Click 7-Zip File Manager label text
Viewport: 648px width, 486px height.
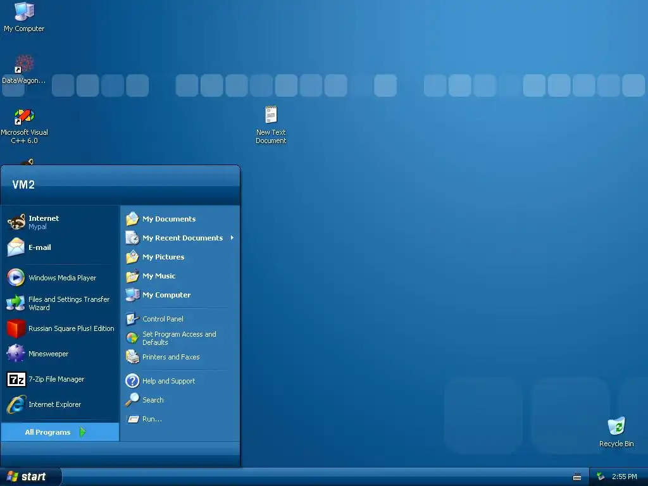tap(56, 379)
